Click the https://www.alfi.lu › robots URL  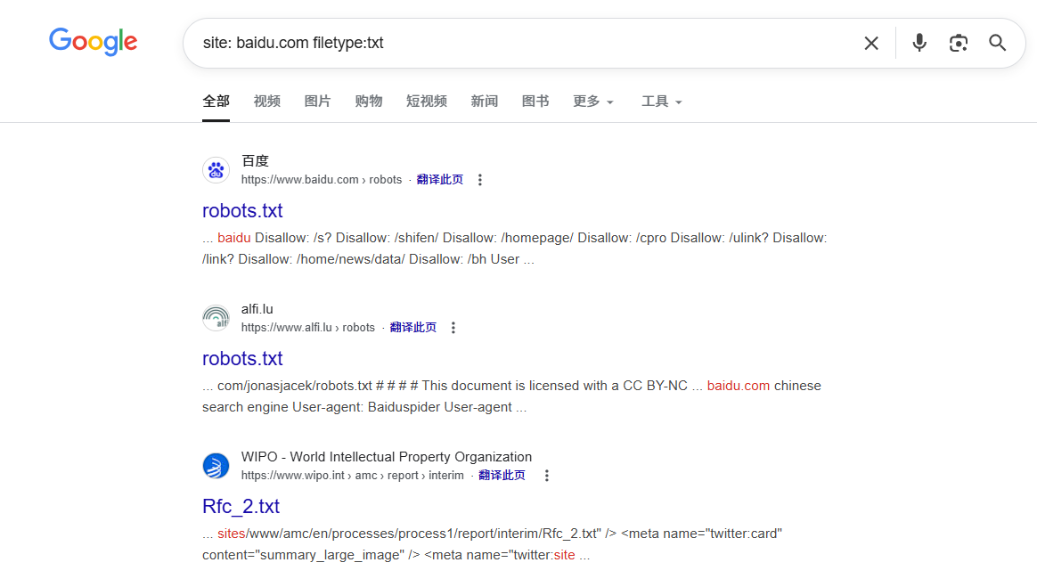308,328
